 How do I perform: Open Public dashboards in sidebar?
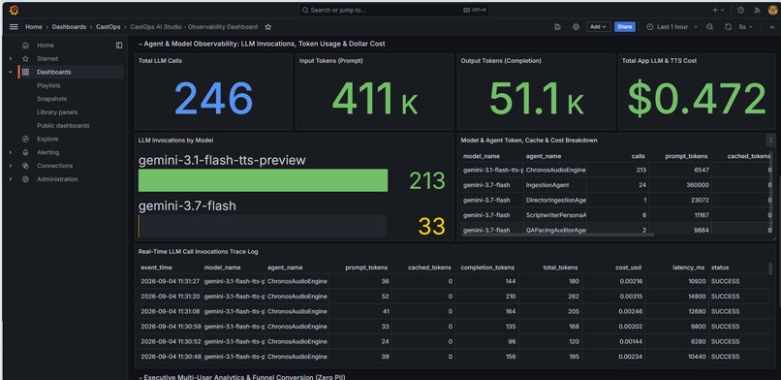[x=63, y=126]
